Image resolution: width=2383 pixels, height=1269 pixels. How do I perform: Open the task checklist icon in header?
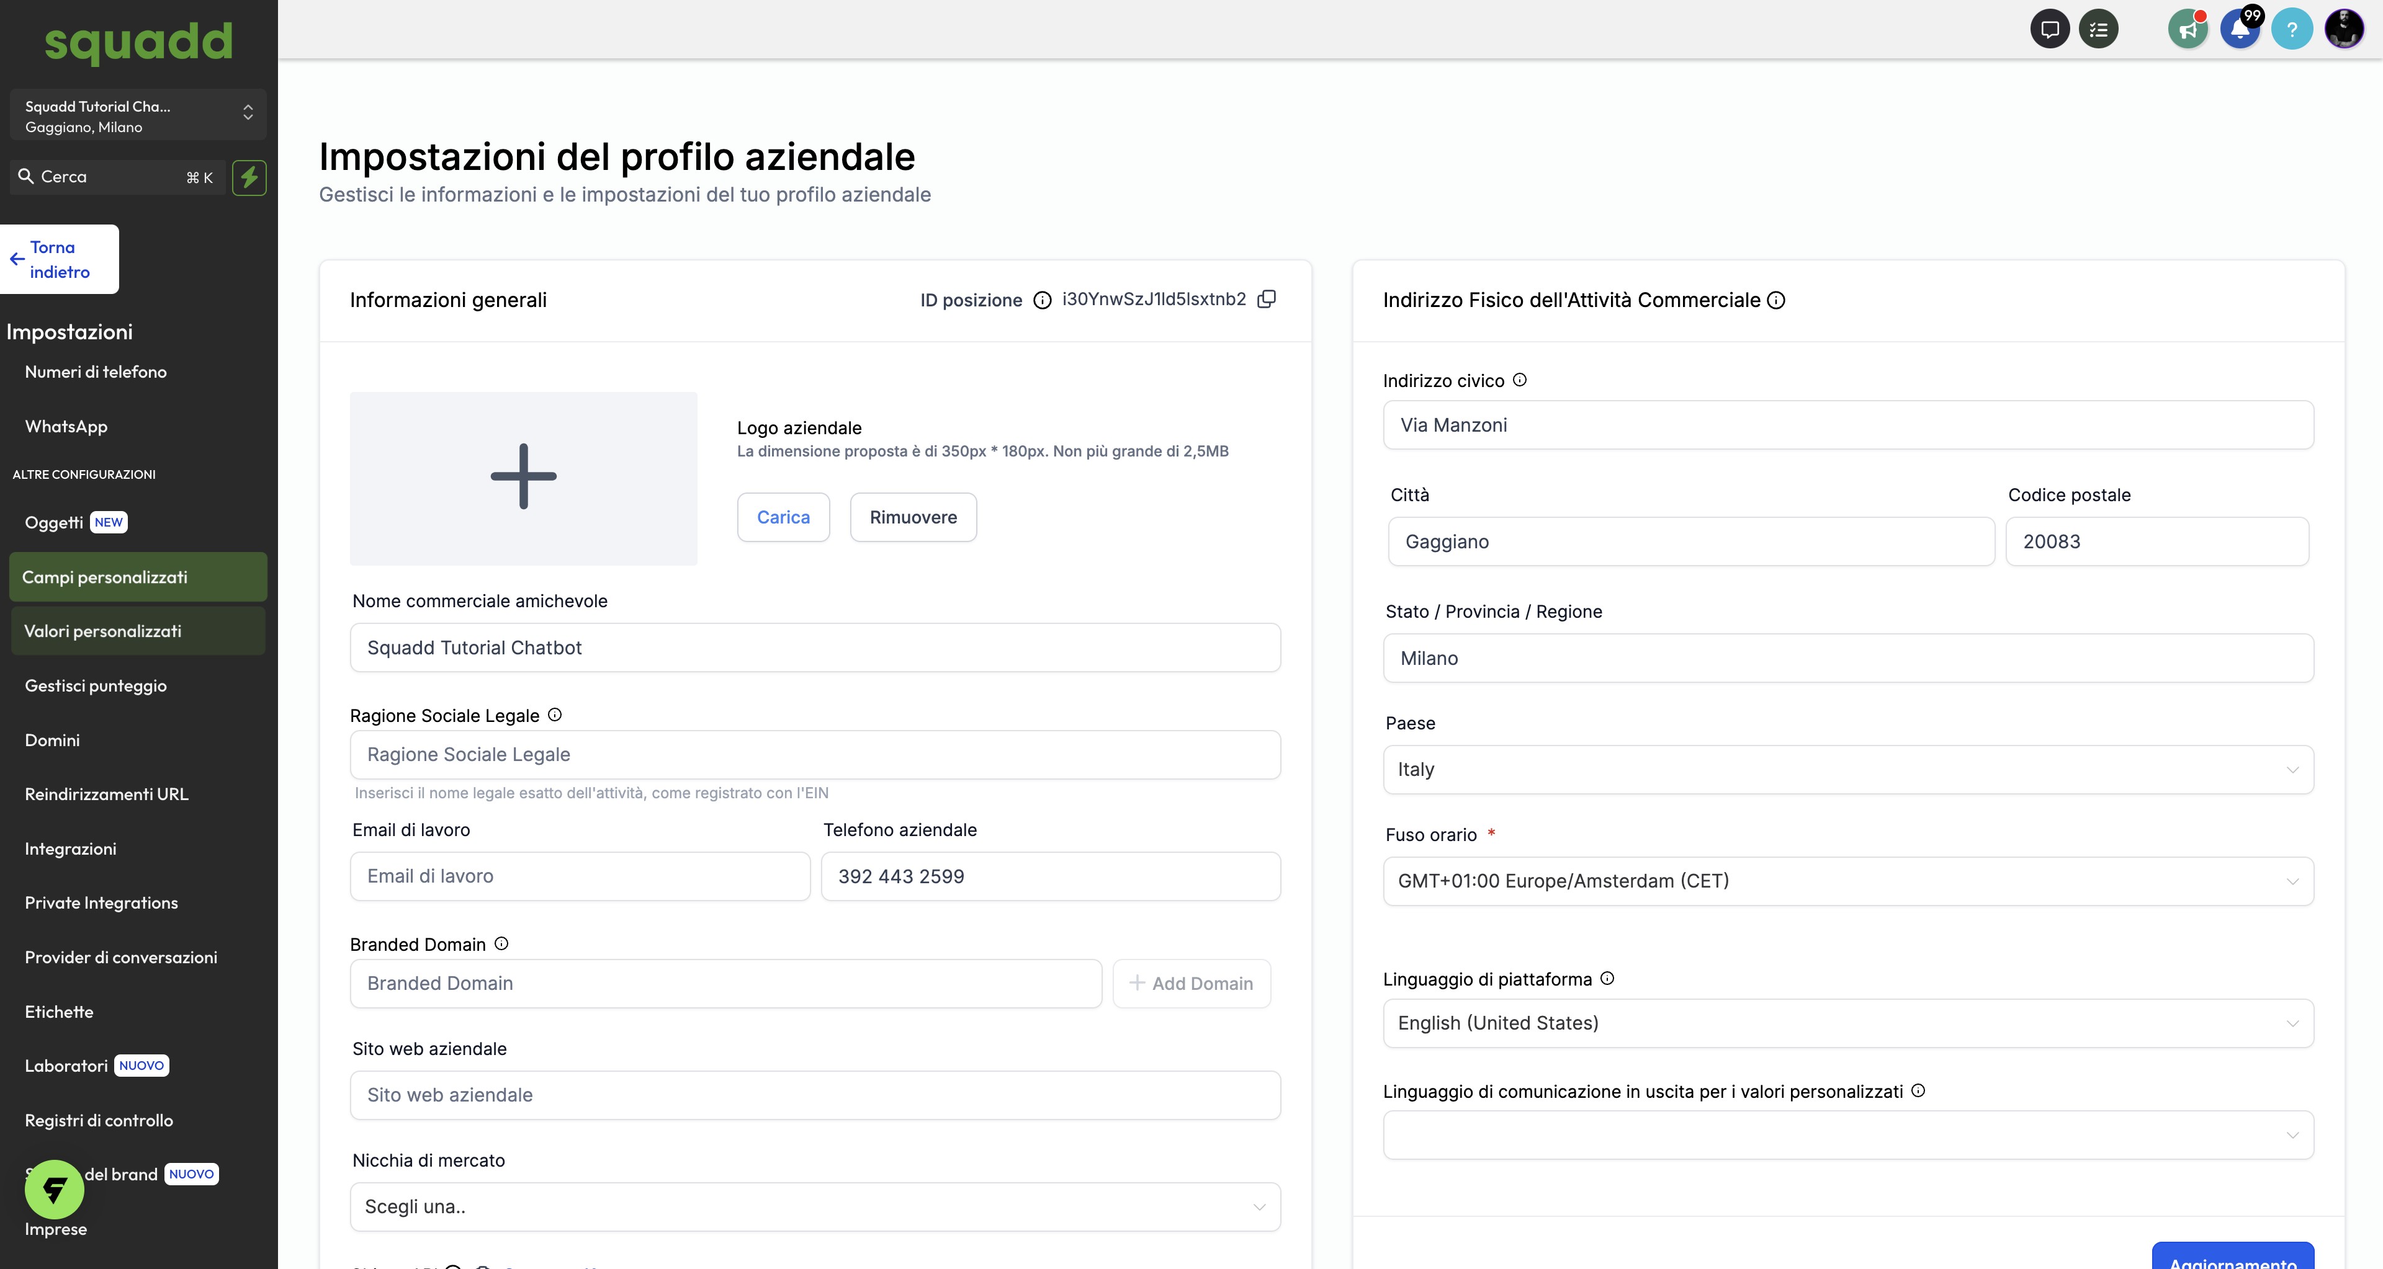click(x=2098, y=30)
